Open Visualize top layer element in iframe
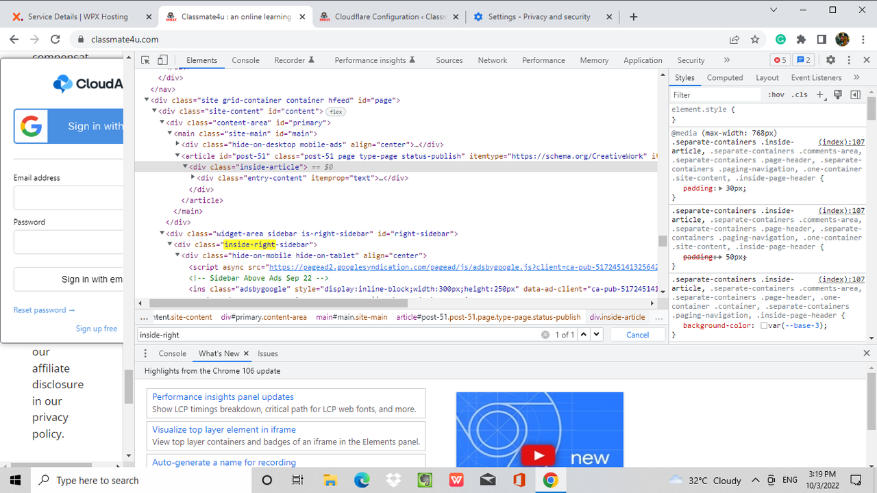 coord(224,430)
